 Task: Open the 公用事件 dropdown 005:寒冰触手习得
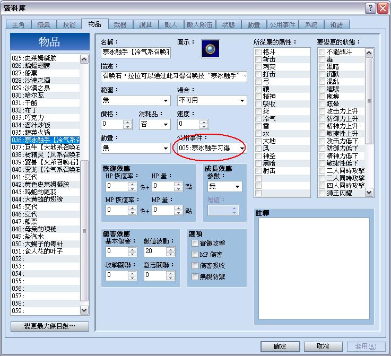point(212,149)
